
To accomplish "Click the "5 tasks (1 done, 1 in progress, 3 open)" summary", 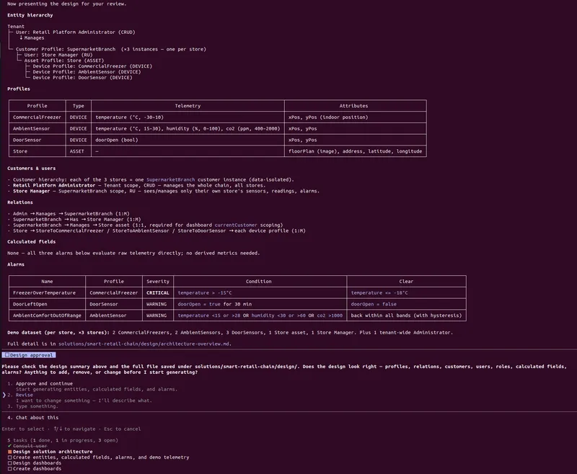I will [63, 440].
